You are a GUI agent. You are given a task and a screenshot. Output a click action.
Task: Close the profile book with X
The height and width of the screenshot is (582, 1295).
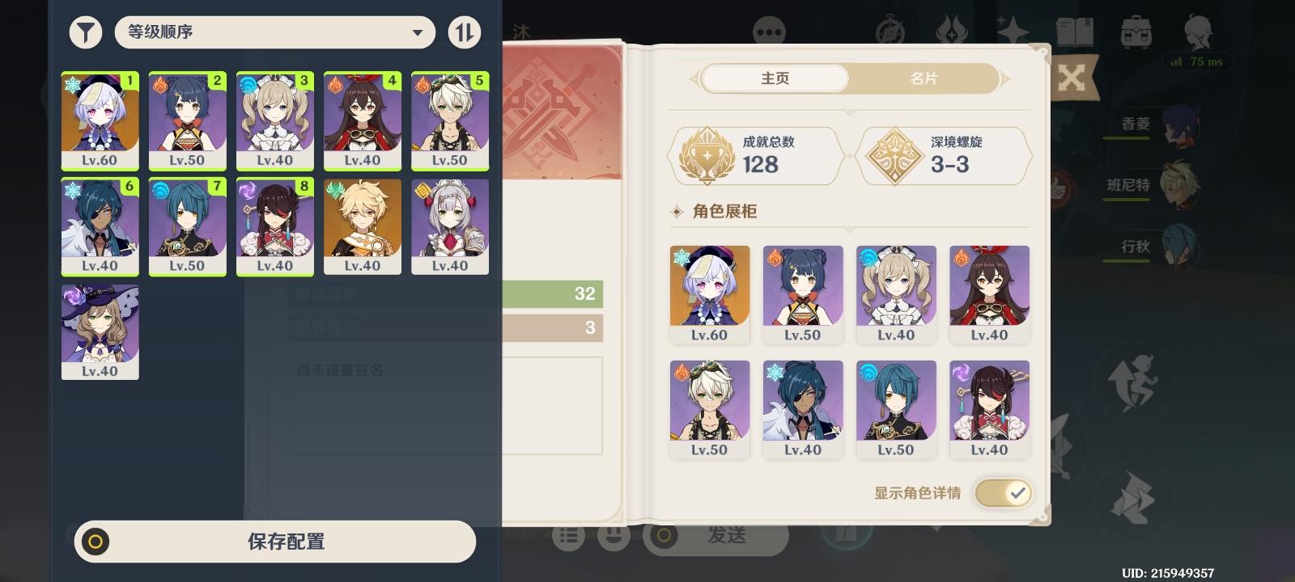pyautogui.click(x=1071, y=78)
